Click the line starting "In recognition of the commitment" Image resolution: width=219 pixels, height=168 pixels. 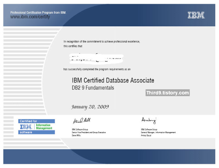(x=102, y=41)
